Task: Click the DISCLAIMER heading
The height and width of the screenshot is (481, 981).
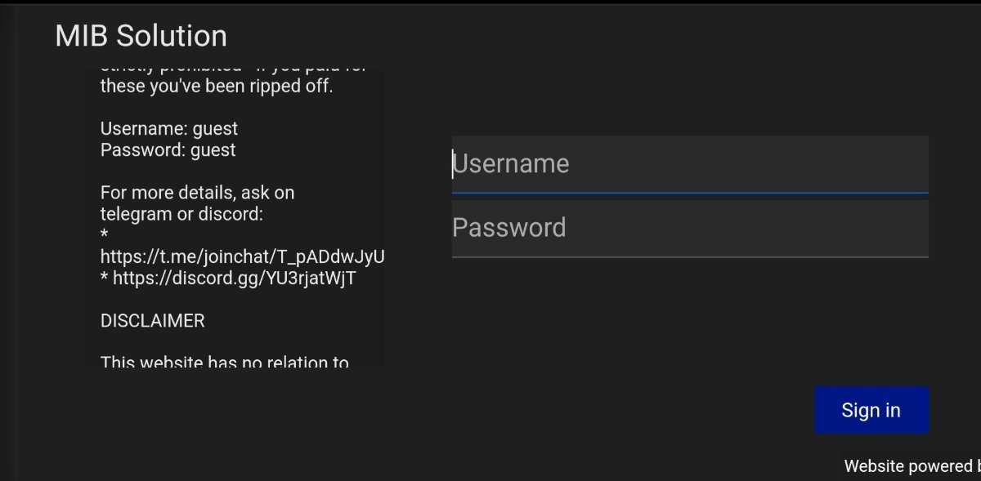Action: pos(152,321)
